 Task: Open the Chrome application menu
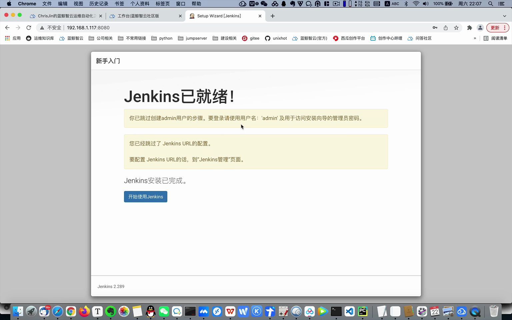tap(27, 4)
